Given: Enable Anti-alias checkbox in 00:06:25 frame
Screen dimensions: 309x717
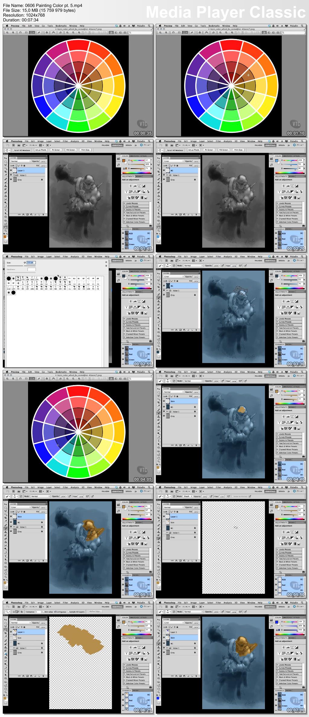Looking at the screenshot, I should [43, 612].
